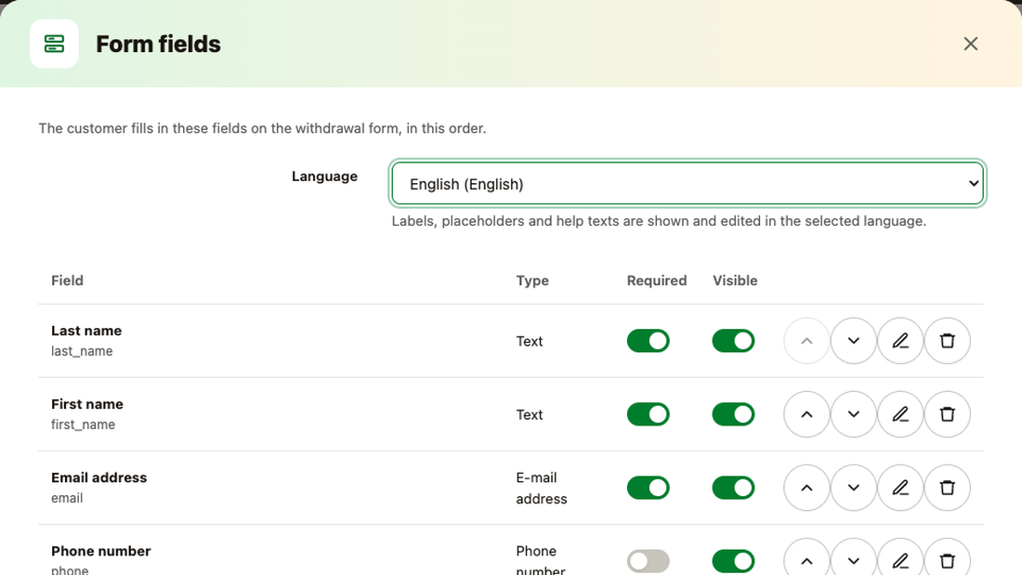The height and width of the screenshot is (575, 1022).
Task: Toggle Required for Last name
Action: coord(648,341)
